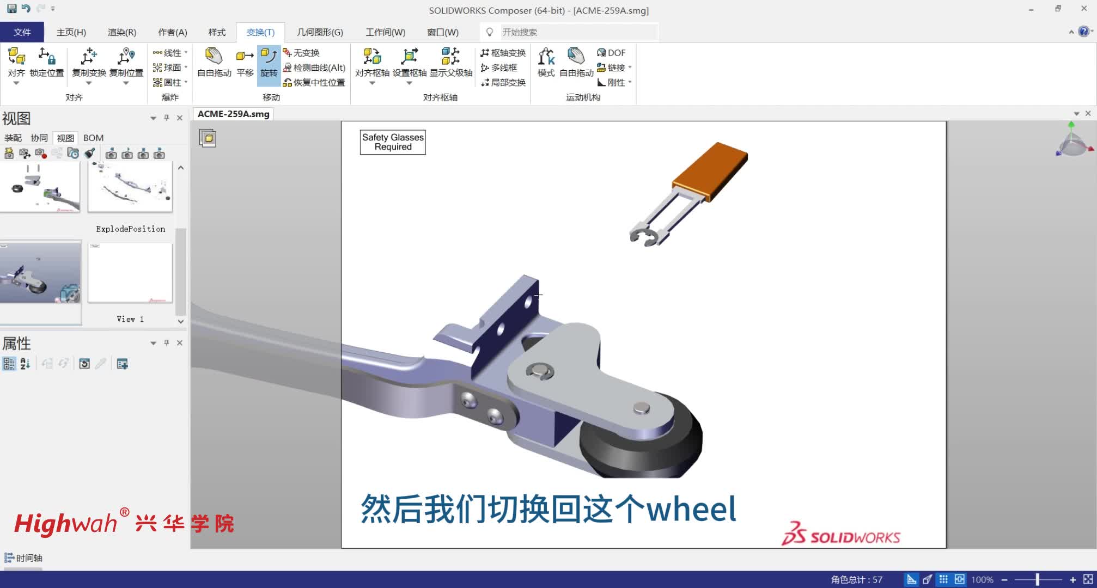This screenshot has height=588, width=1097.
Task: Click the zoom out minus button
Action: tap(1004, 580)
